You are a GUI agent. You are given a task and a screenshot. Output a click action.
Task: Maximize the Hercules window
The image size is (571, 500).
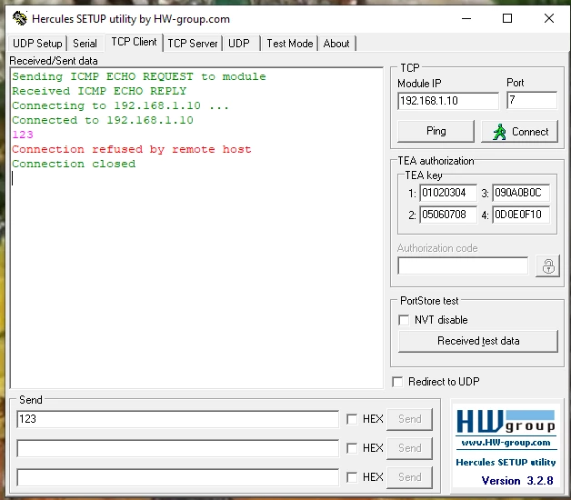point(507,18)
